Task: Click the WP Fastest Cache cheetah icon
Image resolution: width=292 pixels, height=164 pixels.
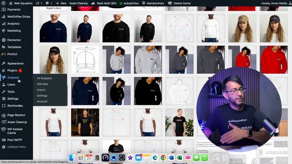Action: coord(4,129)
